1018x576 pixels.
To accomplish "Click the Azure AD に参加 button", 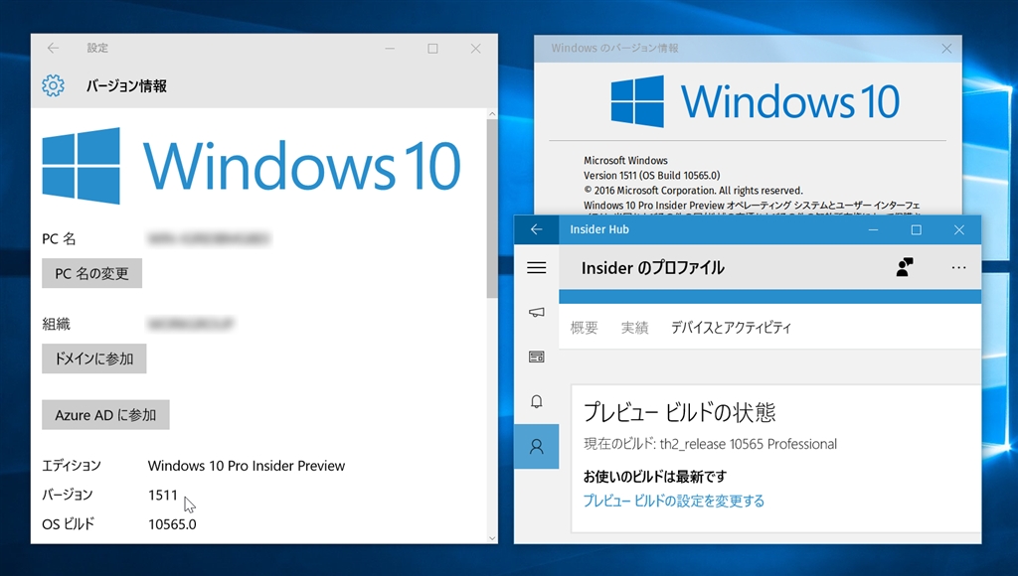I will [105, 415].
